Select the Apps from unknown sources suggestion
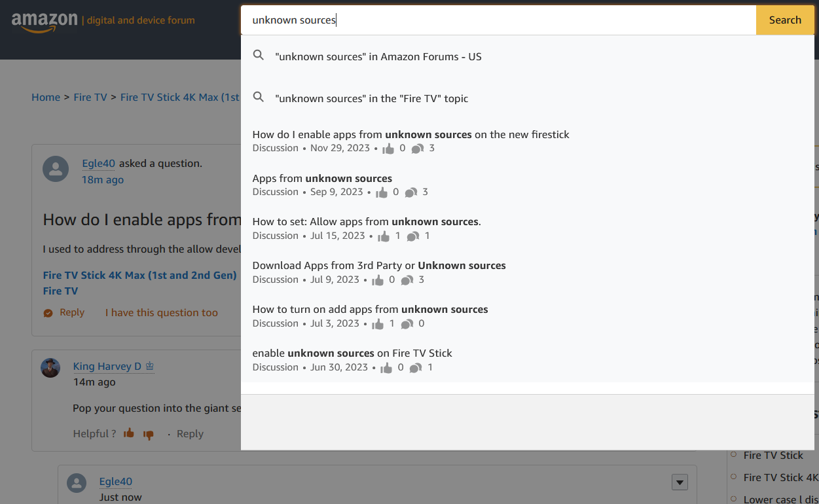 [x=322, y=178]
